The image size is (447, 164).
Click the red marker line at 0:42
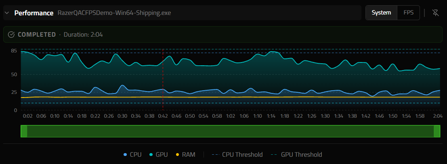click(x=163, y=80)
